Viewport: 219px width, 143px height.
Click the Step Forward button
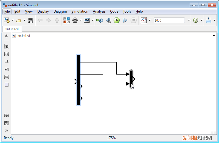point(125,20)
